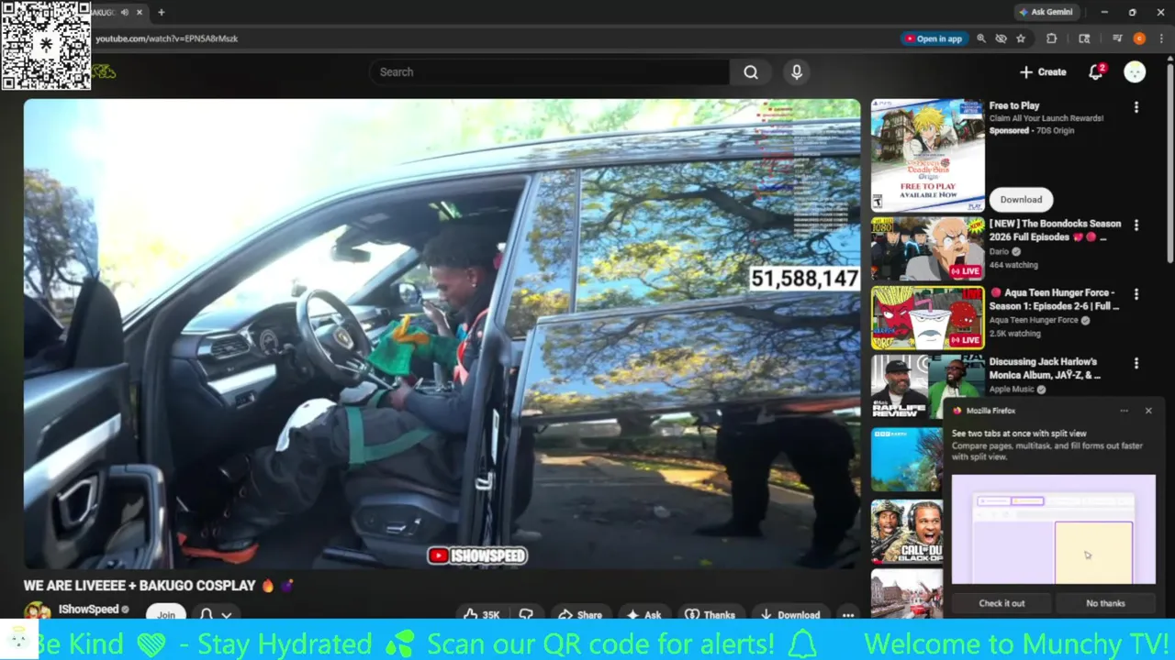
Task: Click the Apple Music channel name
Action: (1012, 389)
